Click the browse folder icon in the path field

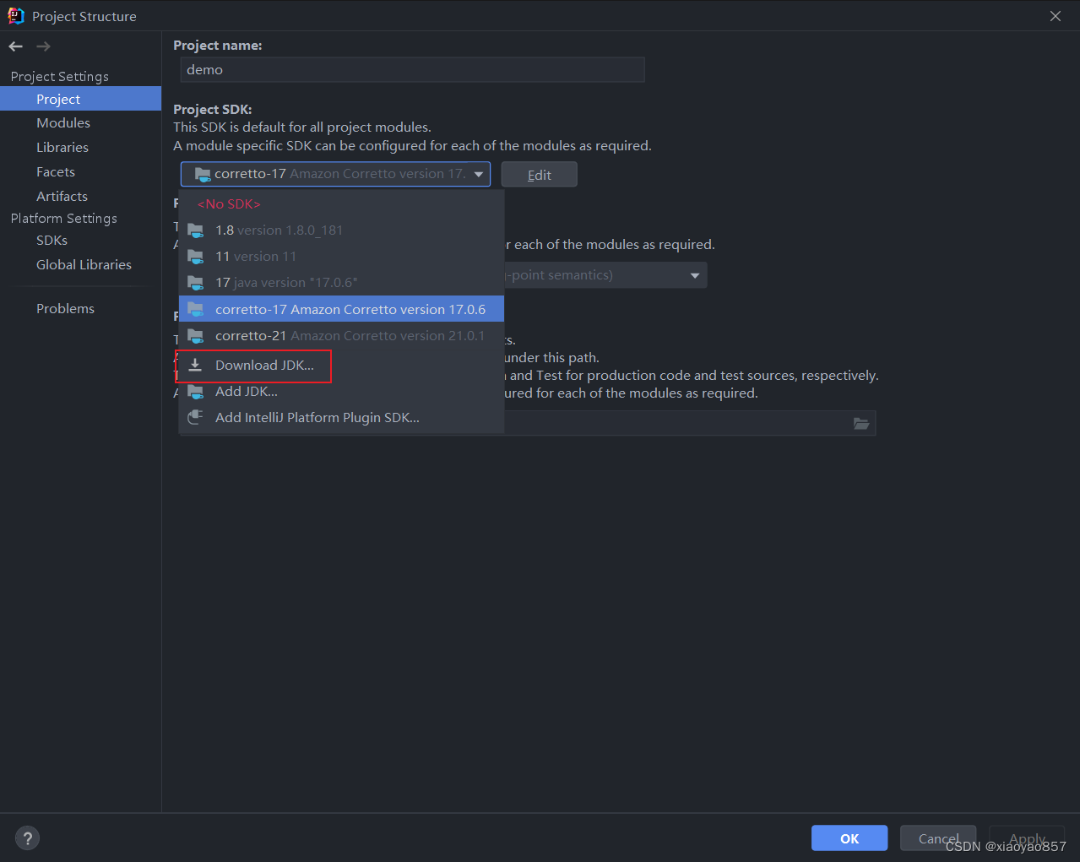[861, 424]
